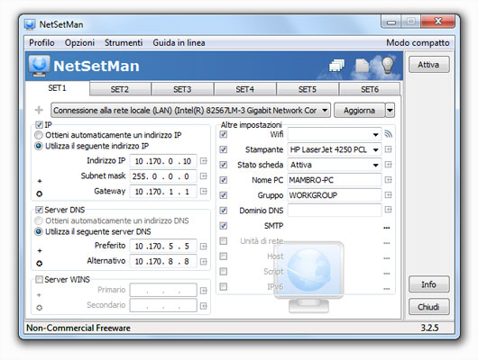Viewport: 478px width, 360px height.
Task: Click the plus icon left of adapter dropdown
Action: (x=39, y=110)
